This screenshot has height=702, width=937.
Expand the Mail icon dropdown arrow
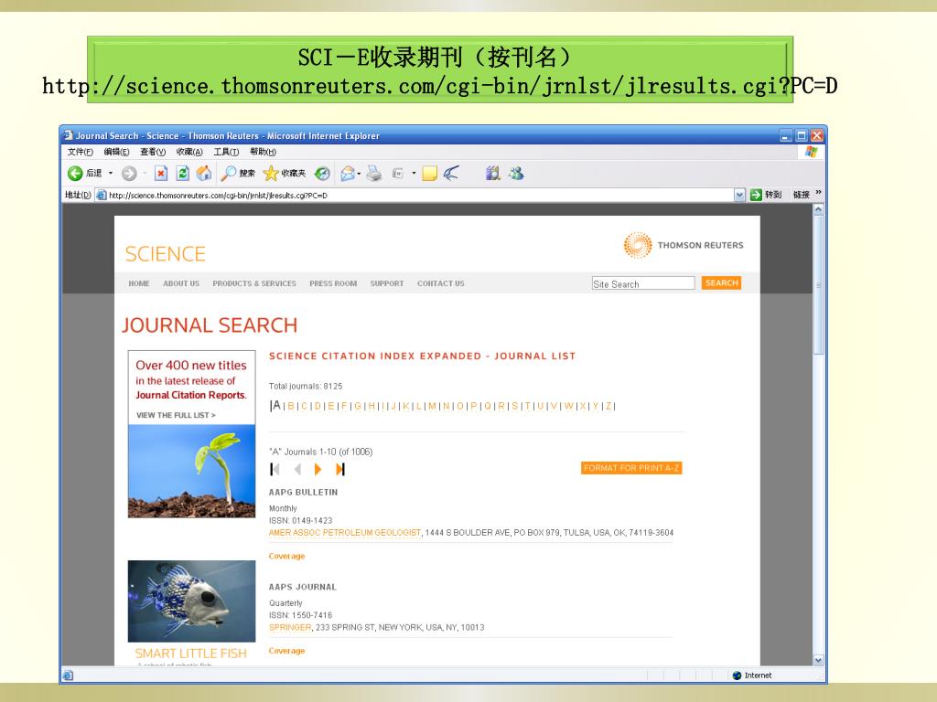359,173
